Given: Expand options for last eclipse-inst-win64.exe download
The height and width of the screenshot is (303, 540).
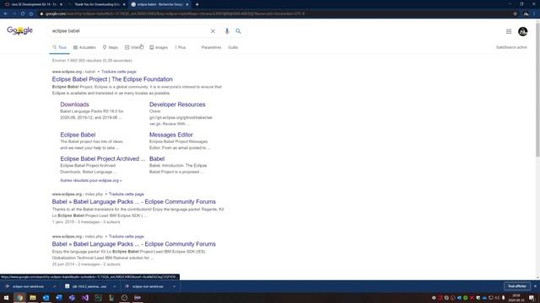Looking at the screenshot, I should click(175, 286).
